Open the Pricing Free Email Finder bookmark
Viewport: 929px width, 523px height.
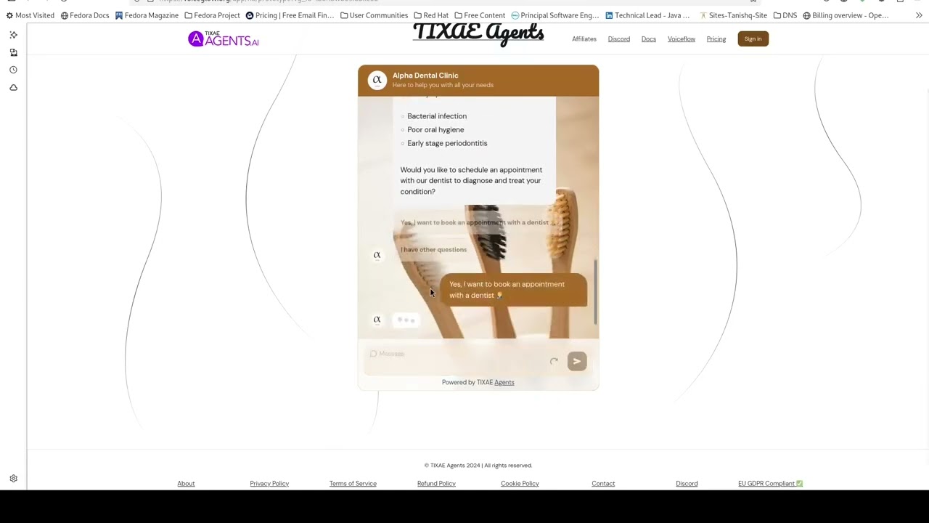(x=290, y=15)
